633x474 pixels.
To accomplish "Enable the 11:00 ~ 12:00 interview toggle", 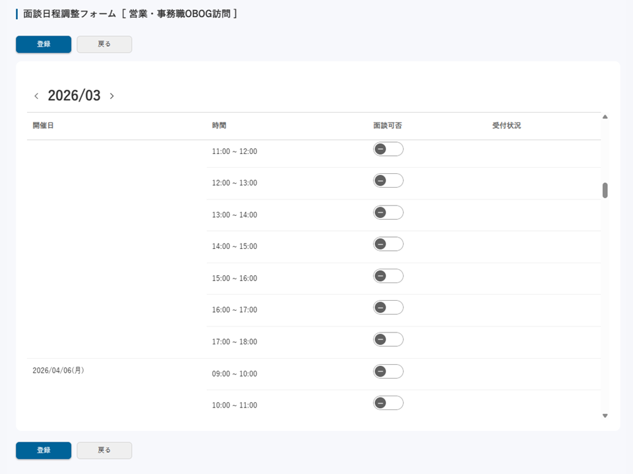I will tap(388, 149).
